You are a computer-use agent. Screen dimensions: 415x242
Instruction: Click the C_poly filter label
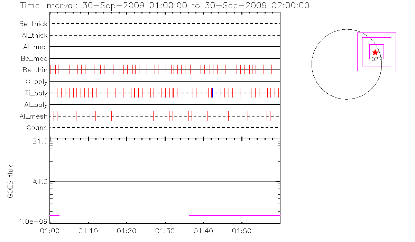(x=36, y=82)
